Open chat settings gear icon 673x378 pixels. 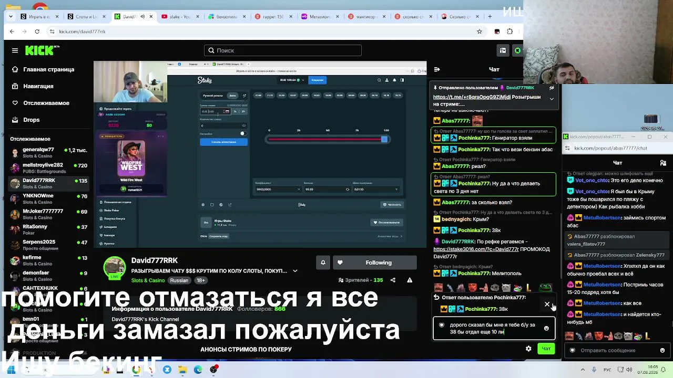(x=528, y=349)
